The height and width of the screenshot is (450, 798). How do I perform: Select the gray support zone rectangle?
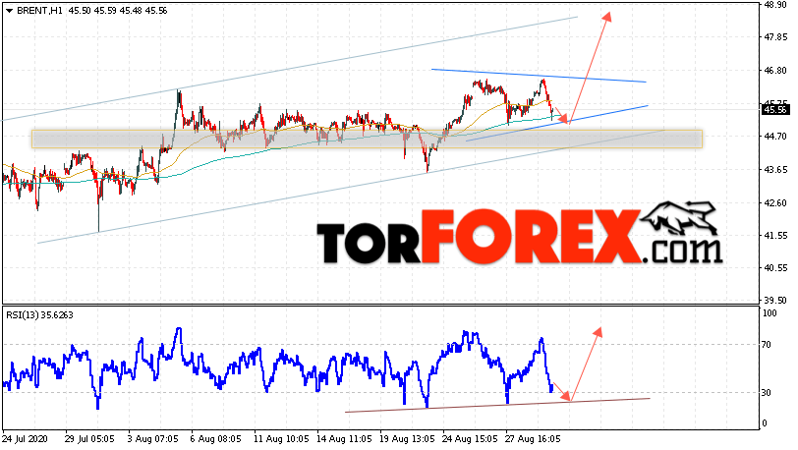click(367, 139)
